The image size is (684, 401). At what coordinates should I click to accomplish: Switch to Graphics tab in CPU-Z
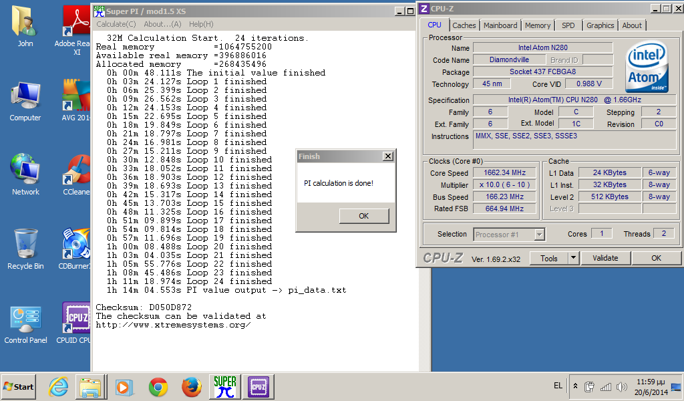(600, 25)
